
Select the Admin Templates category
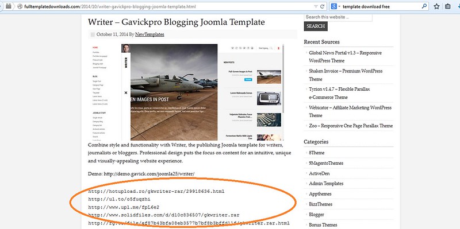point(326,184)
